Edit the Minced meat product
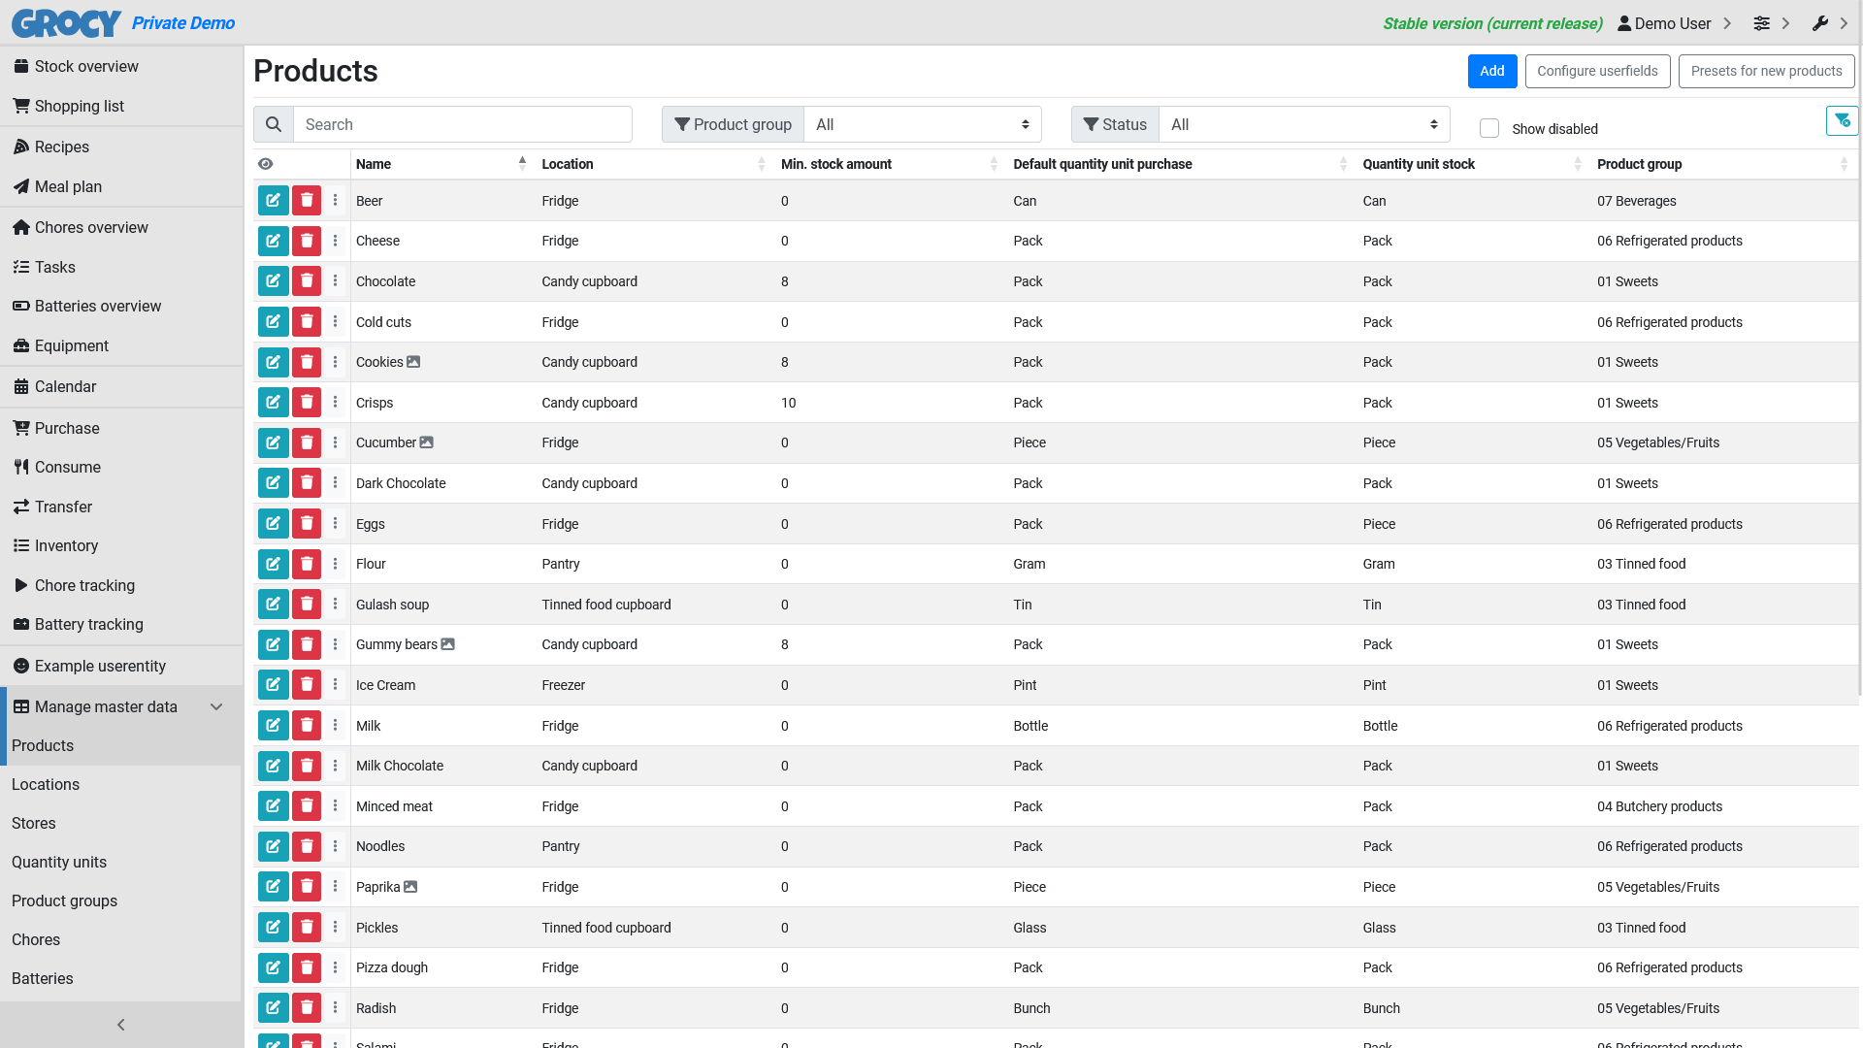This screenshot has height=1048, width=1863. 274,806
